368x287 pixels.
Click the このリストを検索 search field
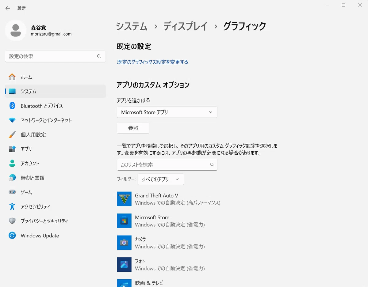click(x=167, y=165)
